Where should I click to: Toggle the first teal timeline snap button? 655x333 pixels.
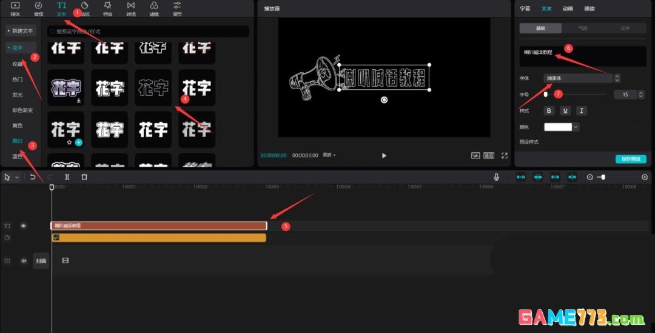pos(521,177)
